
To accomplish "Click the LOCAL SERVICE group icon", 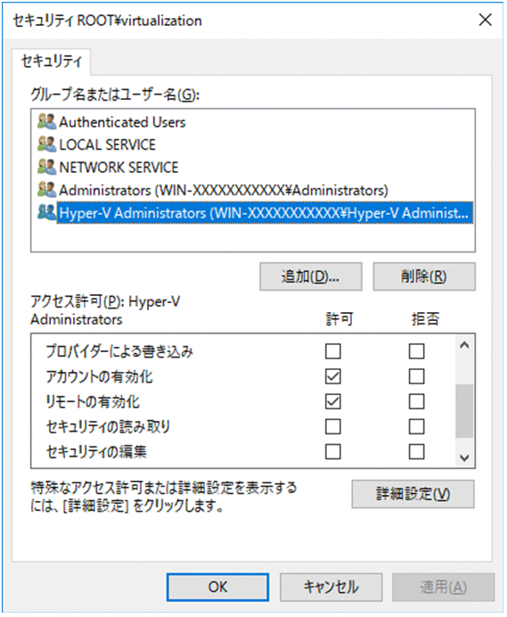I will point(47,144).
